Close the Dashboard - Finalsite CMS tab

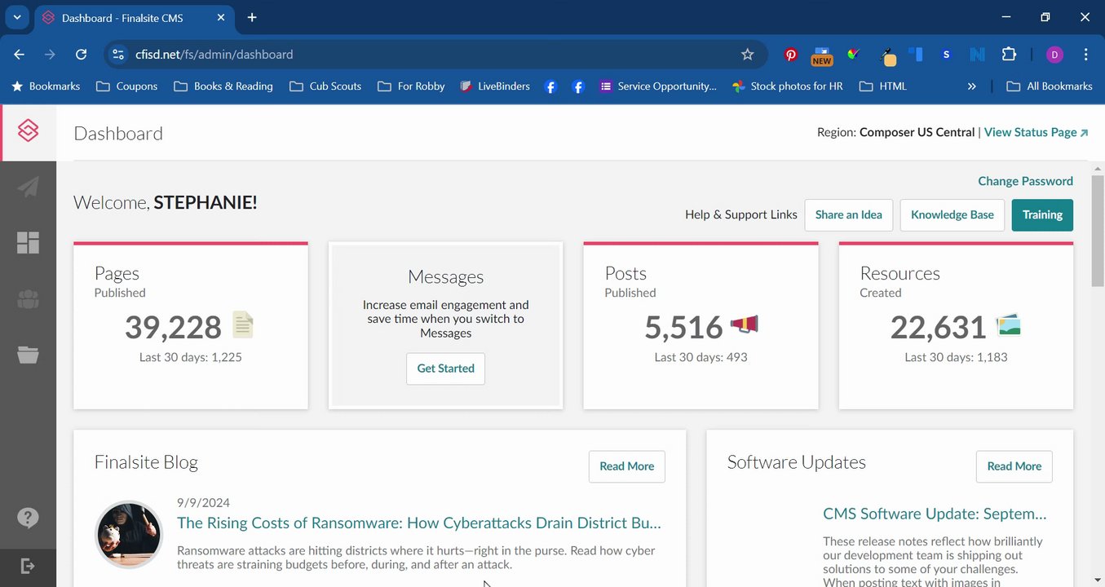[220, 17]
